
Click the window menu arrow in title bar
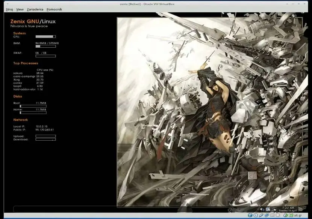tap(8, 4)
